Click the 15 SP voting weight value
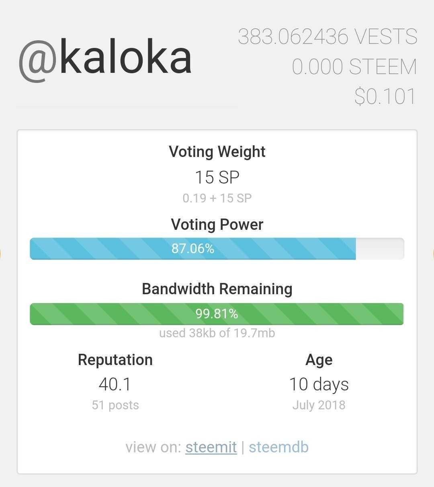This screenshot has width=434, height=487. click(x=217, y=177)
